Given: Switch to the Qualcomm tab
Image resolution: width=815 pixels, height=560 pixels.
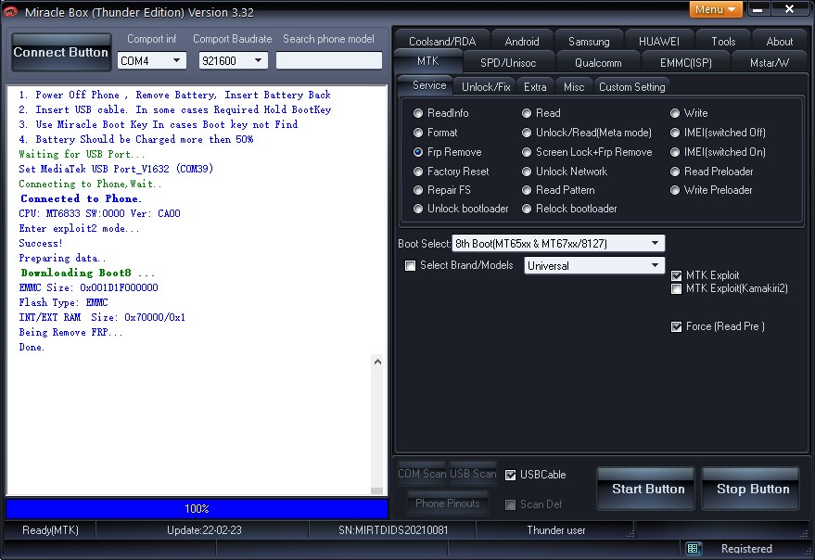Looking at the screenshot, I should (x=598, y=63).
